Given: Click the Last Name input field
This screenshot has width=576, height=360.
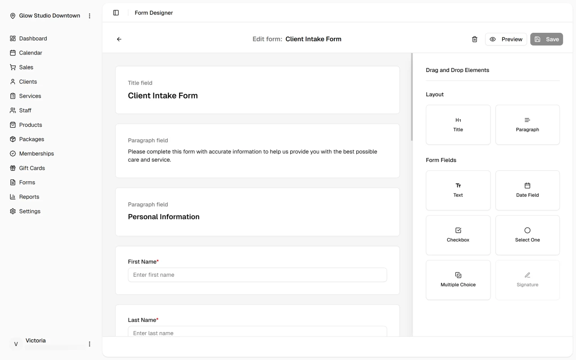Looking at the screenshot, I should point(257,331).
